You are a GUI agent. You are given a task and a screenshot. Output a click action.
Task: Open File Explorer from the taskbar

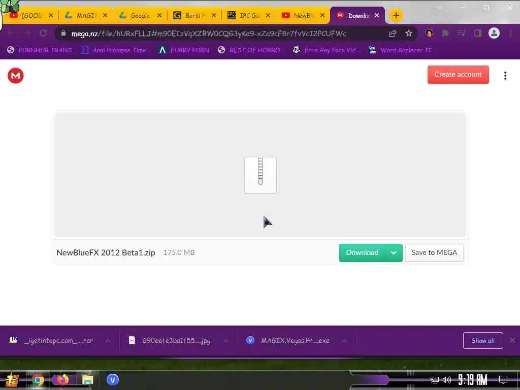(x=87, y=380)
